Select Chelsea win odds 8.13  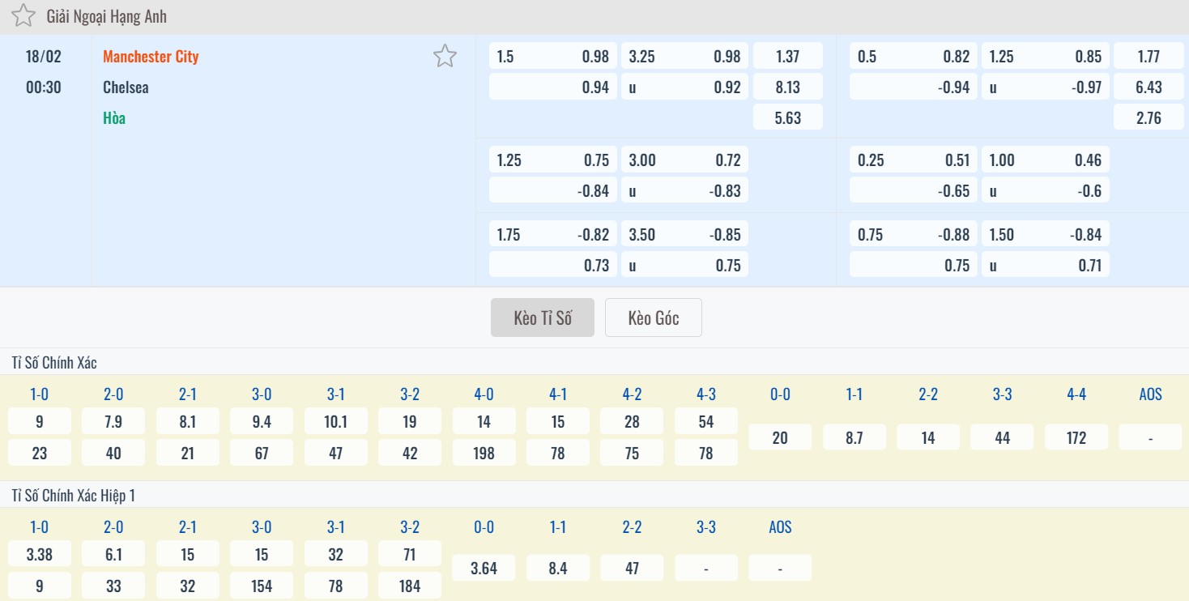(787, 87)
